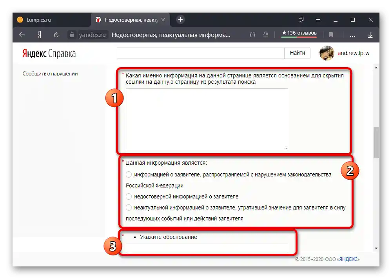This screenshot has width=392, height=279.
Task: Select radio нарушением законодательства Российской Федерации
Action: pyautogui.click(x=129, y=174)
